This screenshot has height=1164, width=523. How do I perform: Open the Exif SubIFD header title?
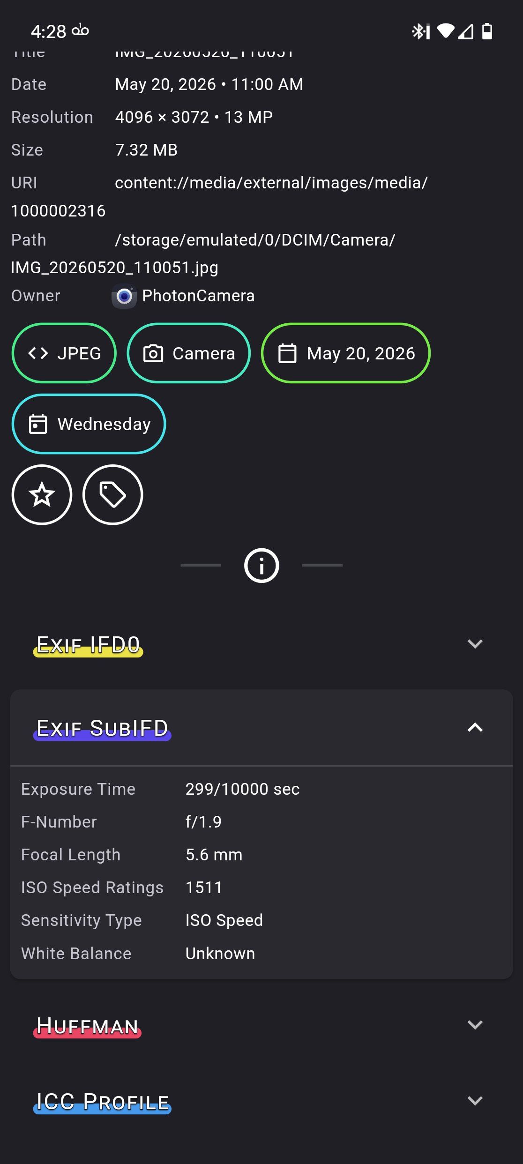point(102,728)
